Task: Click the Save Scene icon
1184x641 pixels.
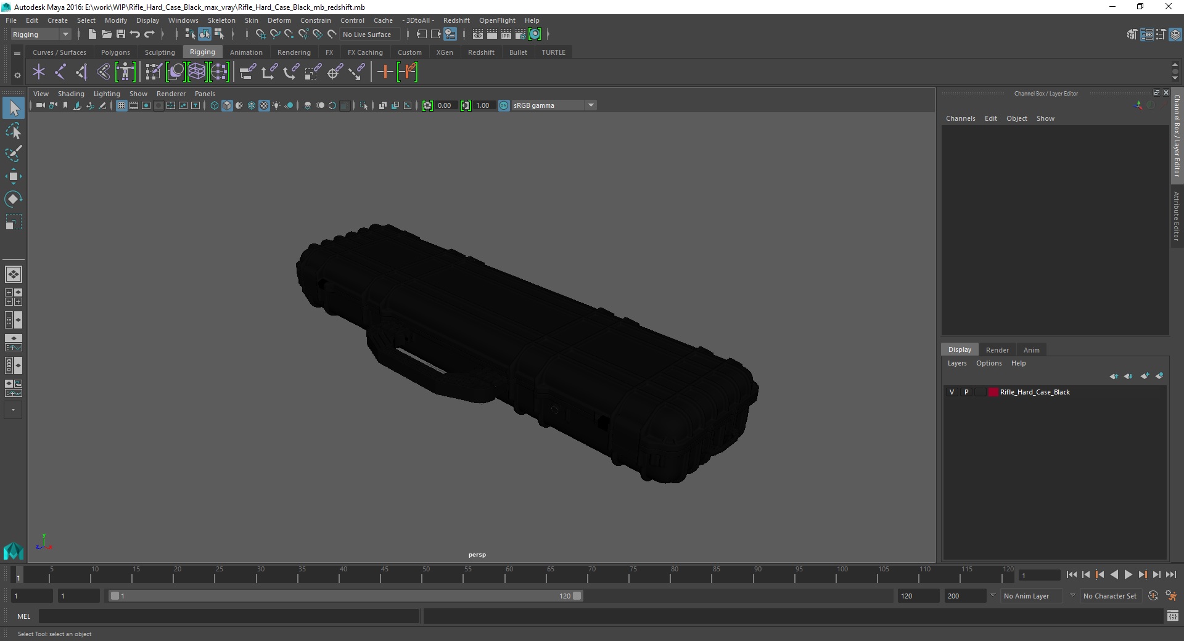Action: (121, 35)
